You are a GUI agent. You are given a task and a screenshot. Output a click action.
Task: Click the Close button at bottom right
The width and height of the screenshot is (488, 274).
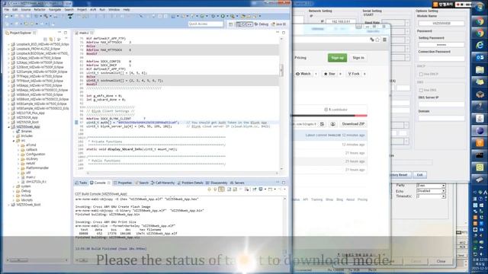pyautogui.click(x=441, y=261)
